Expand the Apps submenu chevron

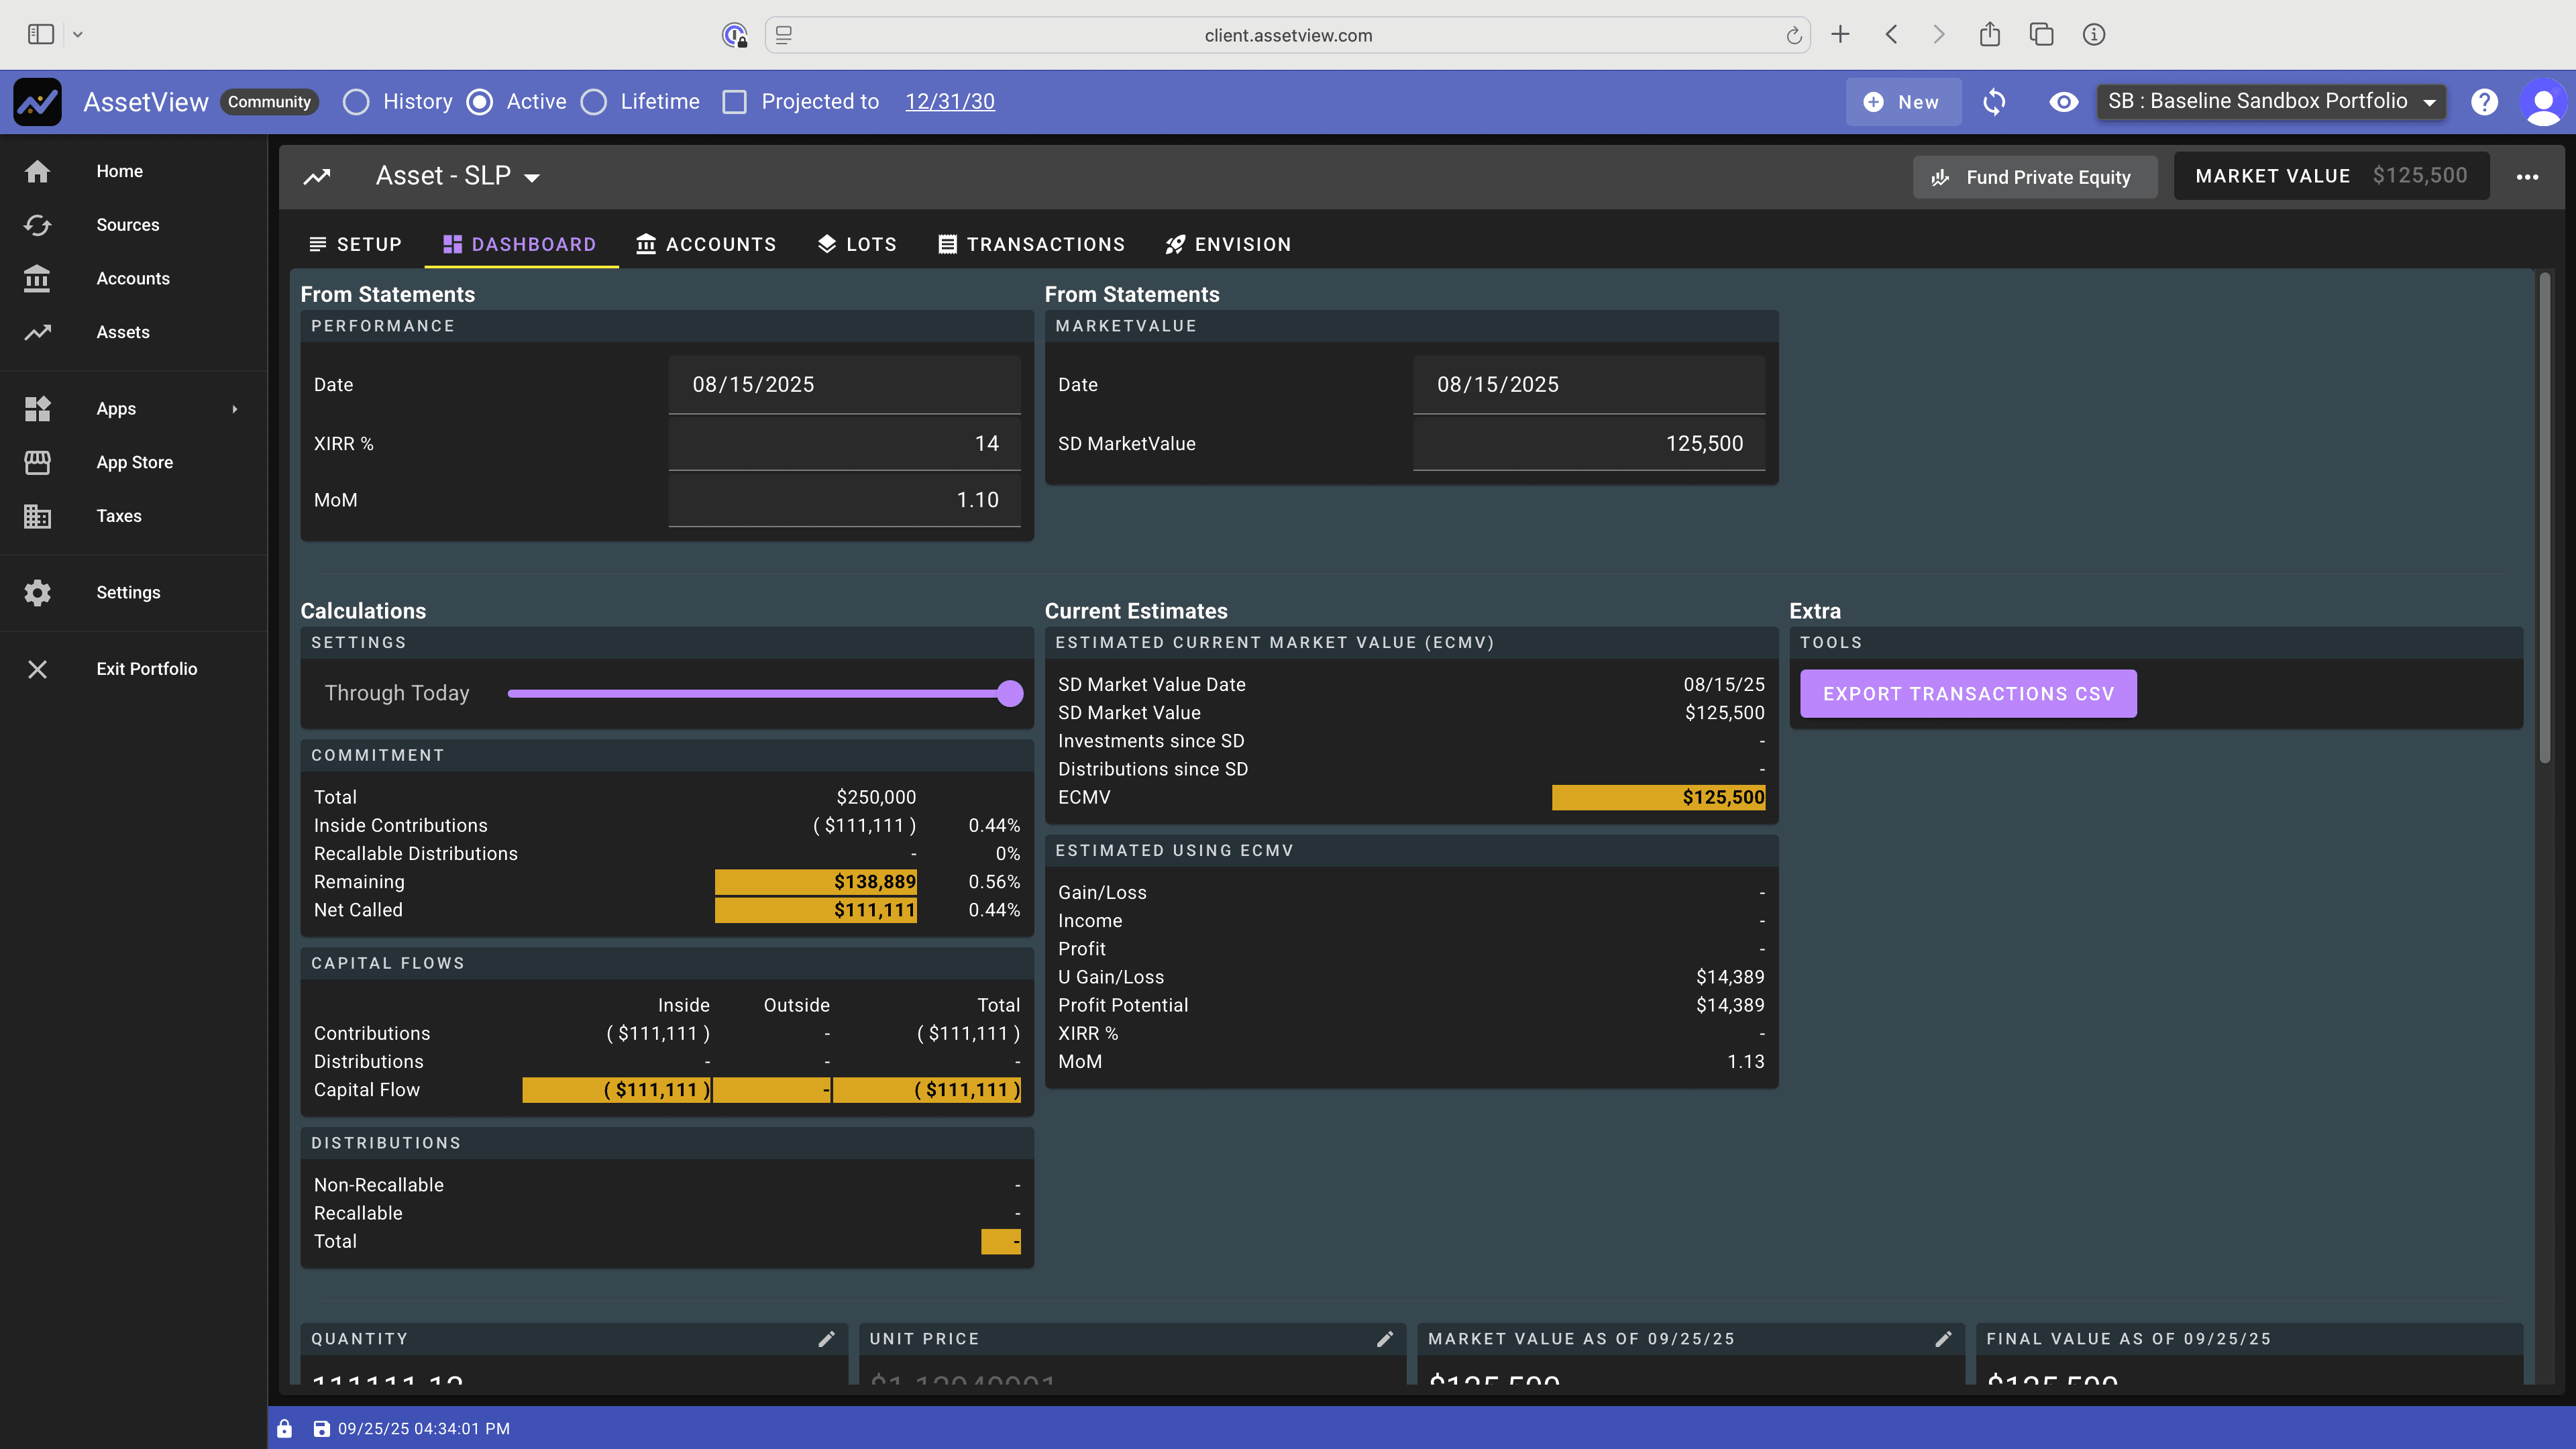point(235,409)
